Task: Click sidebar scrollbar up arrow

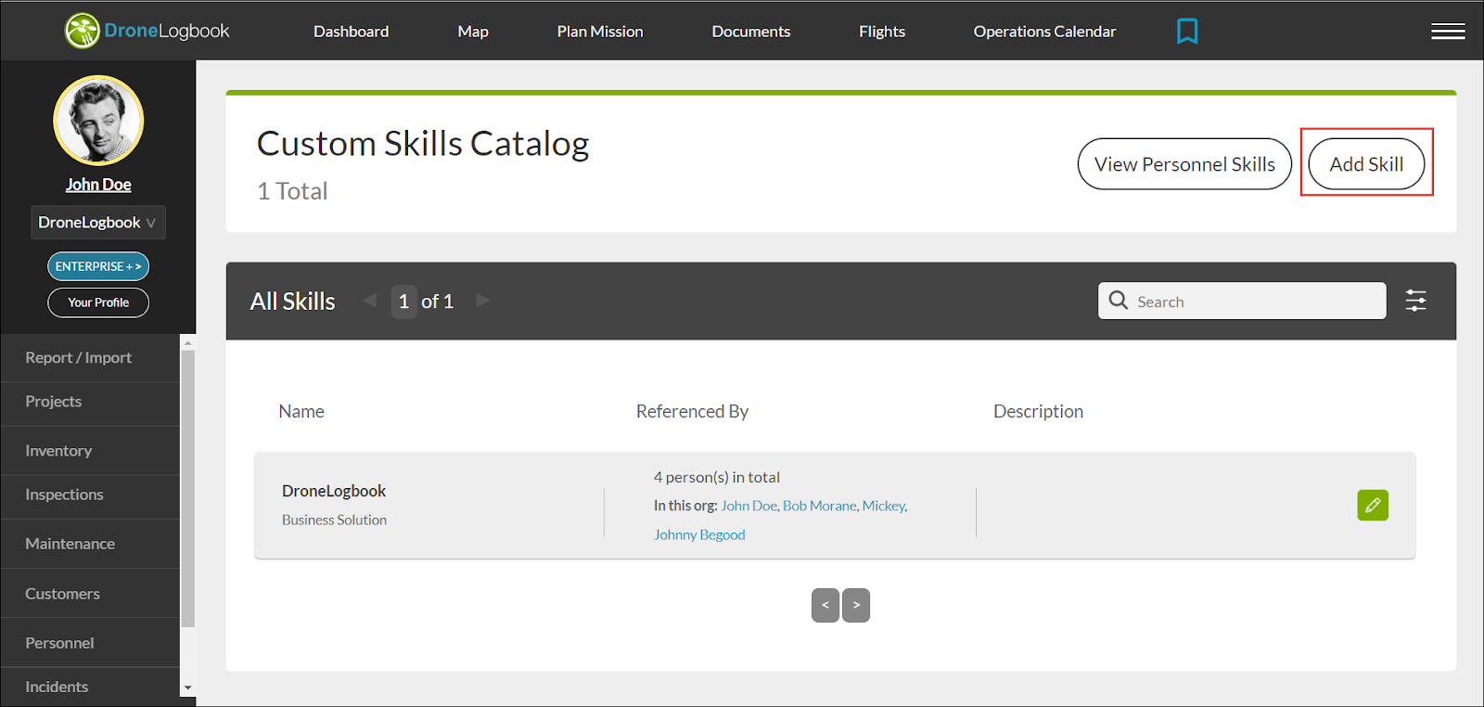Action: tap(188, 342)
